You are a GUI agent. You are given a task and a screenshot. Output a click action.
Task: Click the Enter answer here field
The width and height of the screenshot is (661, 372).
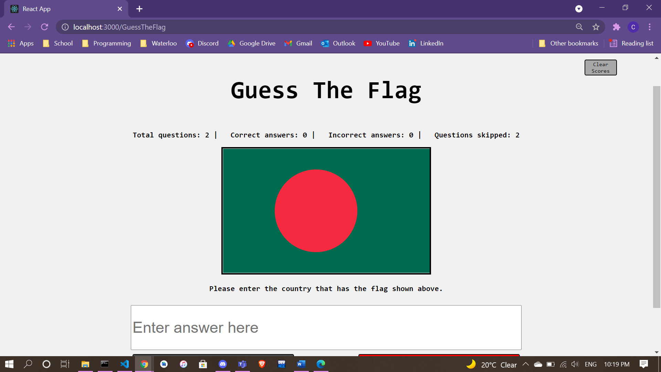tap(326, 327)
